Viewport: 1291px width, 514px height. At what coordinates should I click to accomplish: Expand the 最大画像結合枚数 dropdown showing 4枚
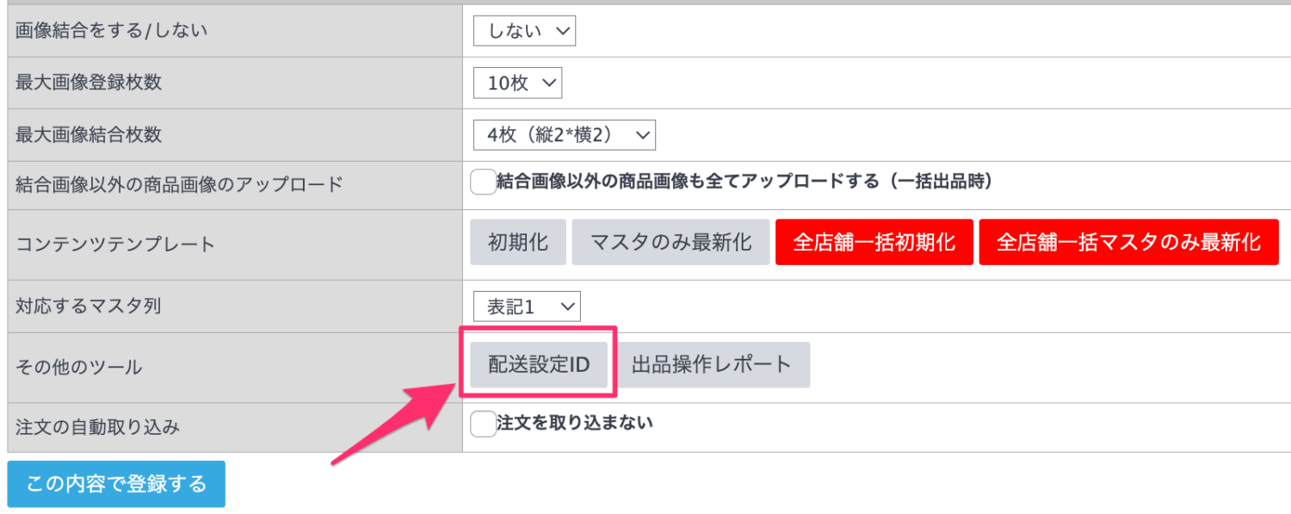tap(564, 135)
